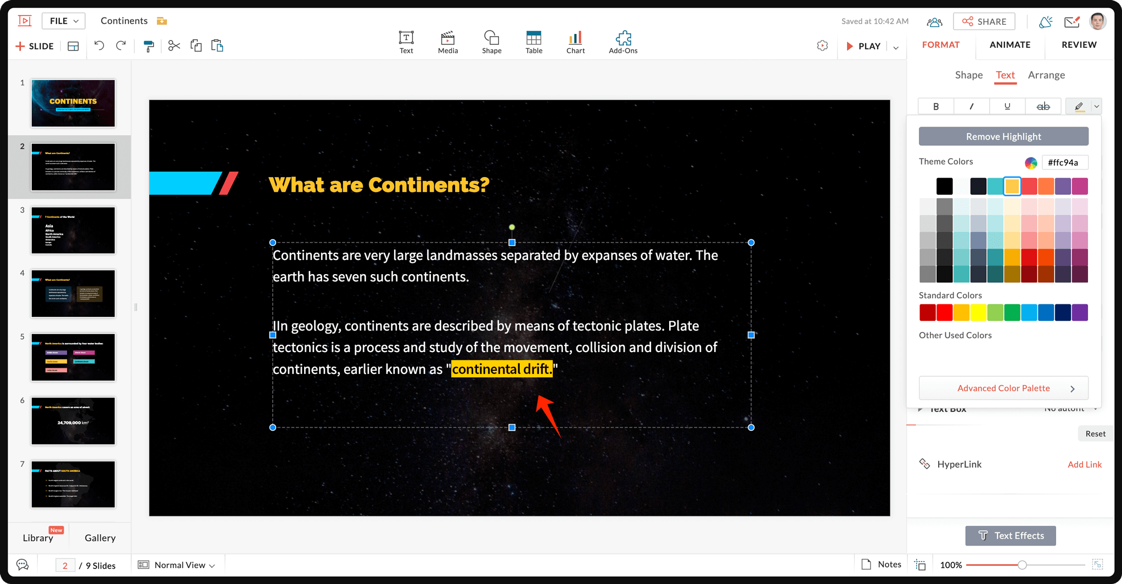Open the Notes panel
The height and width of the screenshot is (584, 1122).
click(x=882, y=565)
